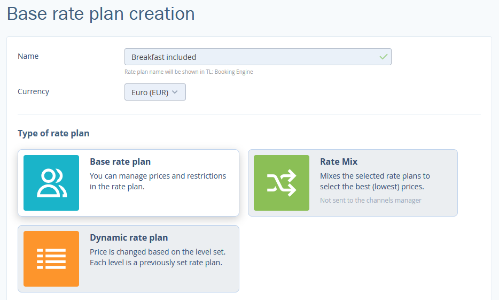Click the Type of rate plan heading
This screenshot has width=499, height=300.
coord(53,133)
